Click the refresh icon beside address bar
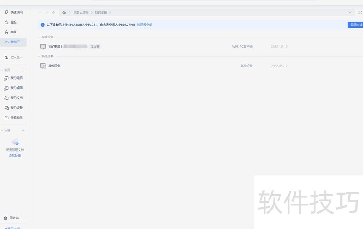Image resolution: width=363 pixels, height=229 pixels. pyautogui.click(x=360, y=12)
